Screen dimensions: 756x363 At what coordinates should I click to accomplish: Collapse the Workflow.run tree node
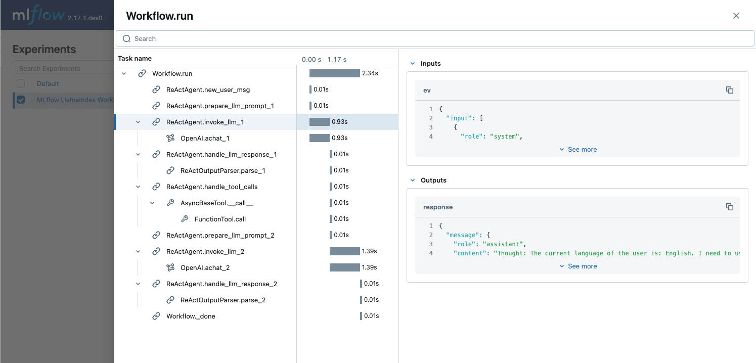point(123,73)
